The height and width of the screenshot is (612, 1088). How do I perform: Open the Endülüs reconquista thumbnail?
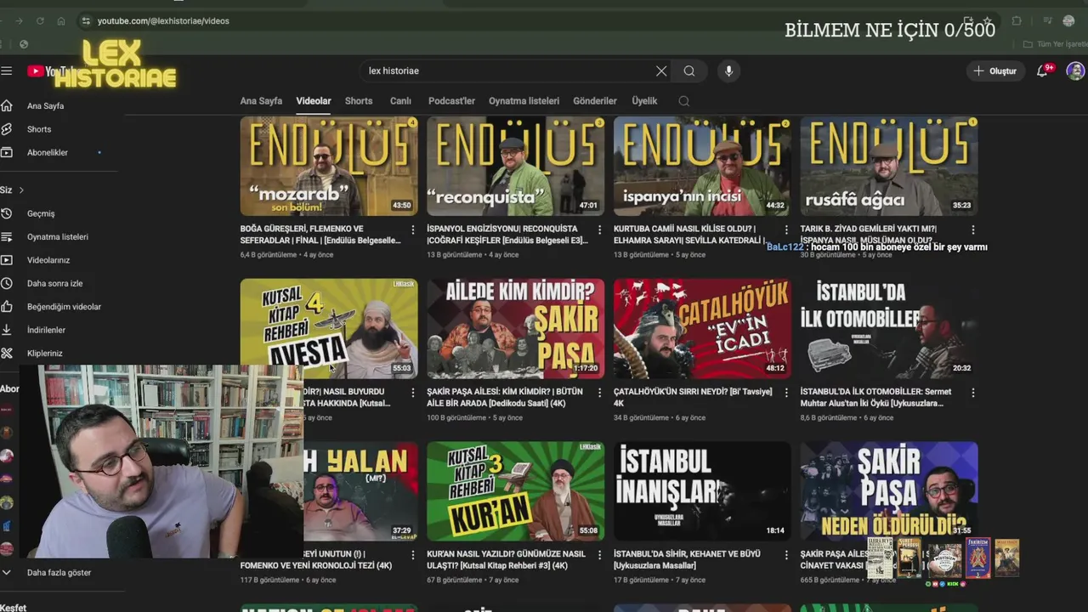516,166
